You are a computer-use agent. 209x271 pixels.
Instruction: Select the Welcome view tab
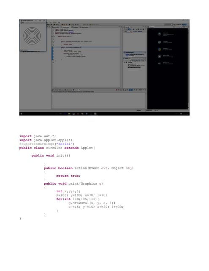point(151,27)
